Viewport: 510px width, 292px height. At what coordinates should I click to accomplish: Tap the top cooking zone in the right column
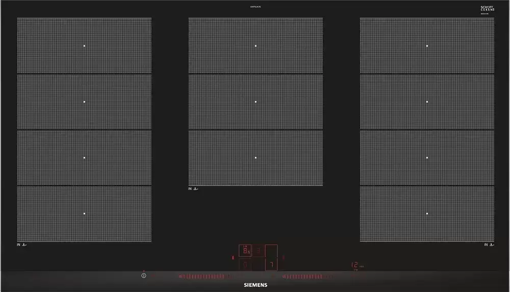(427, 46)
